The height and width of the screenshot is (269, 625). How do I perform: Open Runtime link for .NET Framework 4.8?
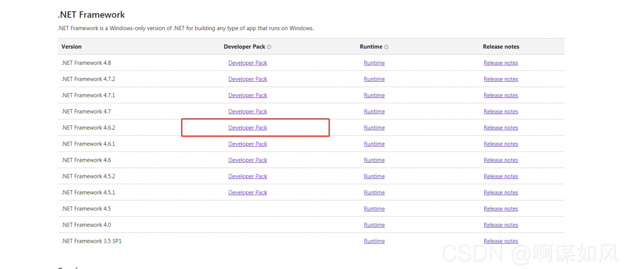click(x=374, y=63)
